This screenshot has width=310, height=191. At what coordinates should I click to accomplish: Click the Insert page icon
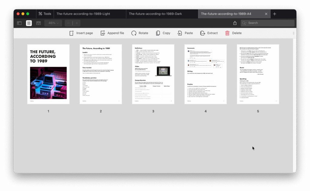[71, 33]
